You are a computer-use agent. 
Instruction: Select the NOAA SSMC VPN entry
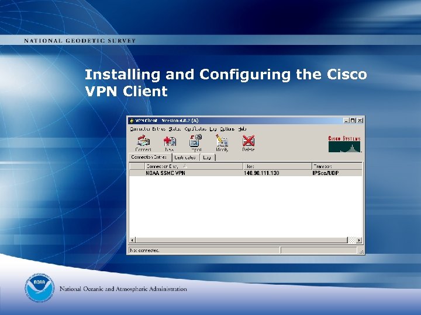[246, 173]
